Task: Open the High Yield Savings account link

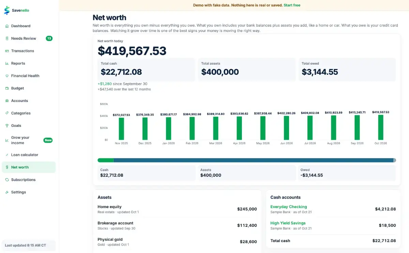Action: pyautogui.click(x=288, y=223)
